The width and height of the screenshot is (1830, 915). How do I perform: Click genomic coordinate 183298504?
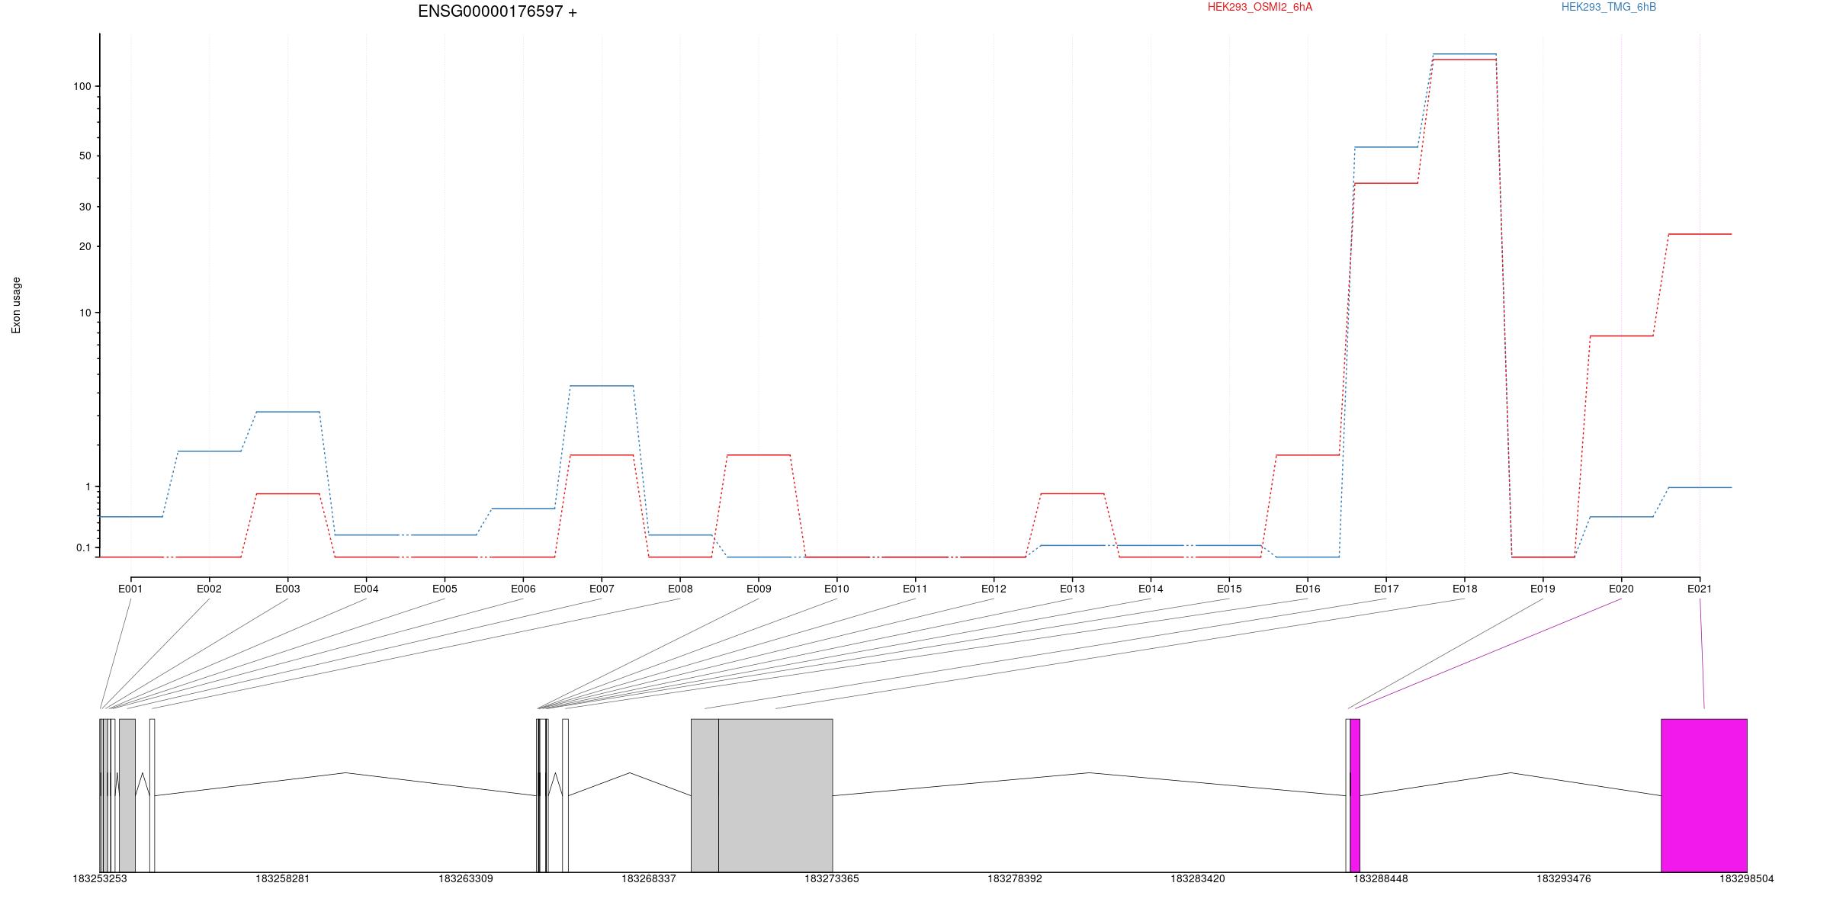coord(1747,878)
